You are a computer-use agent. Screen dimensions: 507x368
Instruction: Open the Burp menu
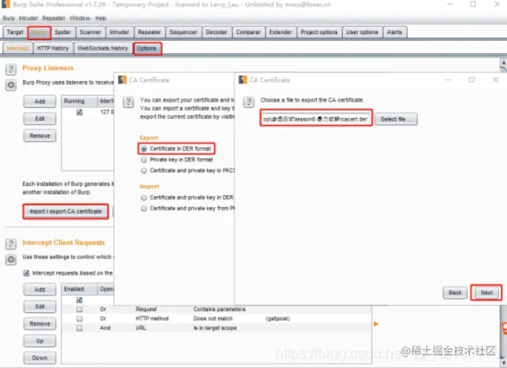tap(9, 18)
